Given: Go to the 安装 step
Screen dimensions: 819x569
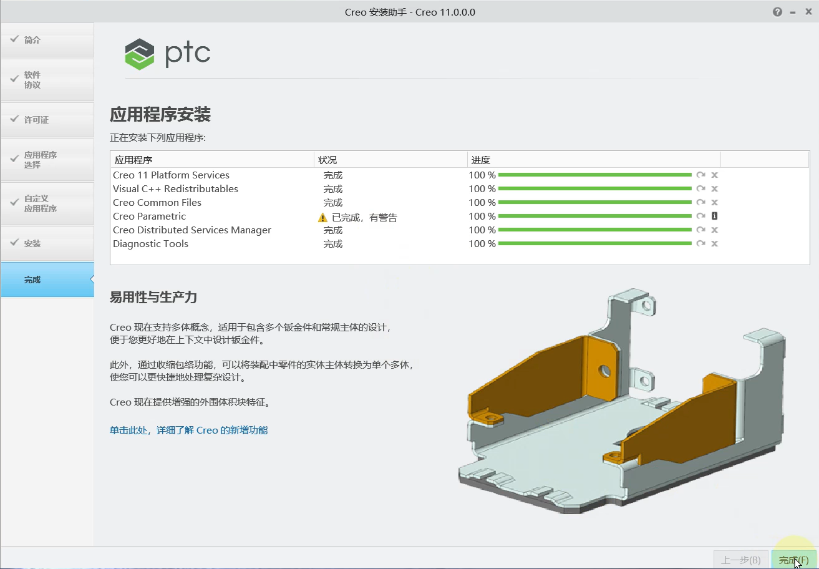Looking at the screenshot, I should pos(47,243).
